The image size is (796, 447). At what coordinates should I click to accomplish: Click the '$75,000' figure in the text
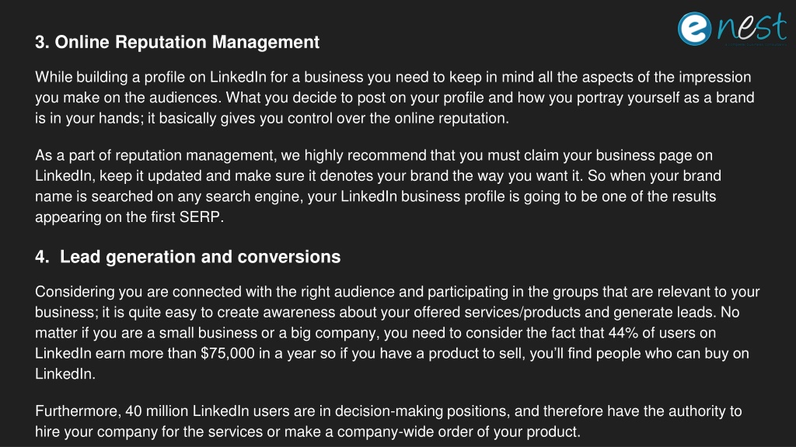click(x=228, y=353)
